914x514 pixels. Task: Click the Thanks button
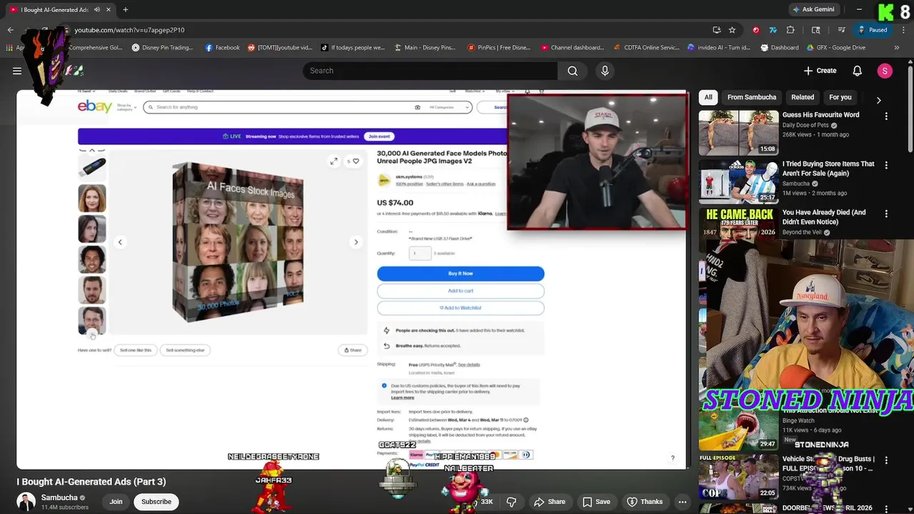pyautogui.click(x=645, y=502)
